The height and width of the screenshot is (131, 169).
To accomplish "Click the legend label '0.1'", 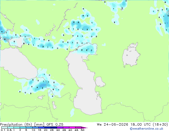I will (3, 130).
